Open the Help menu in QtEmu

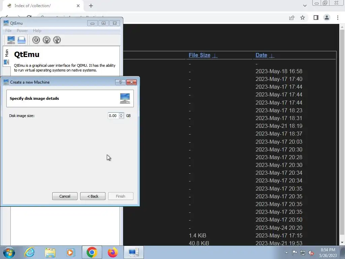(x=37, y=31)
